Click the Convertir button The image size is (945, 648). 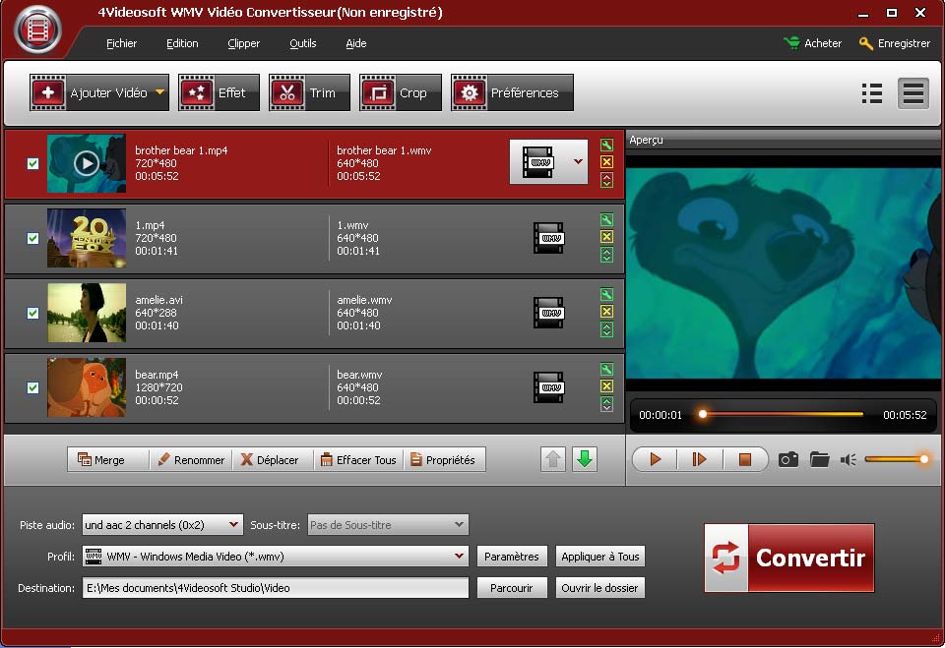[788, 558]
